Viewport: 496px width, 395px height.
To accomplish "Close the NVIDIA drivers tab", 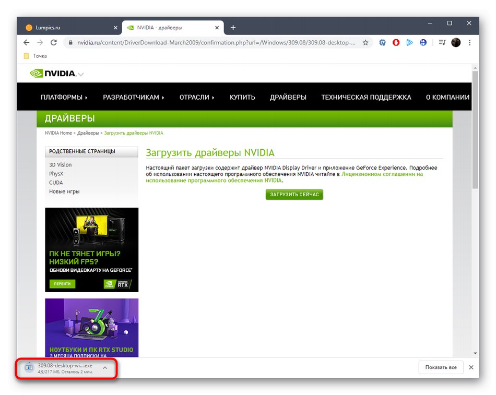I will pyautogui.click(x=217, y=28).
